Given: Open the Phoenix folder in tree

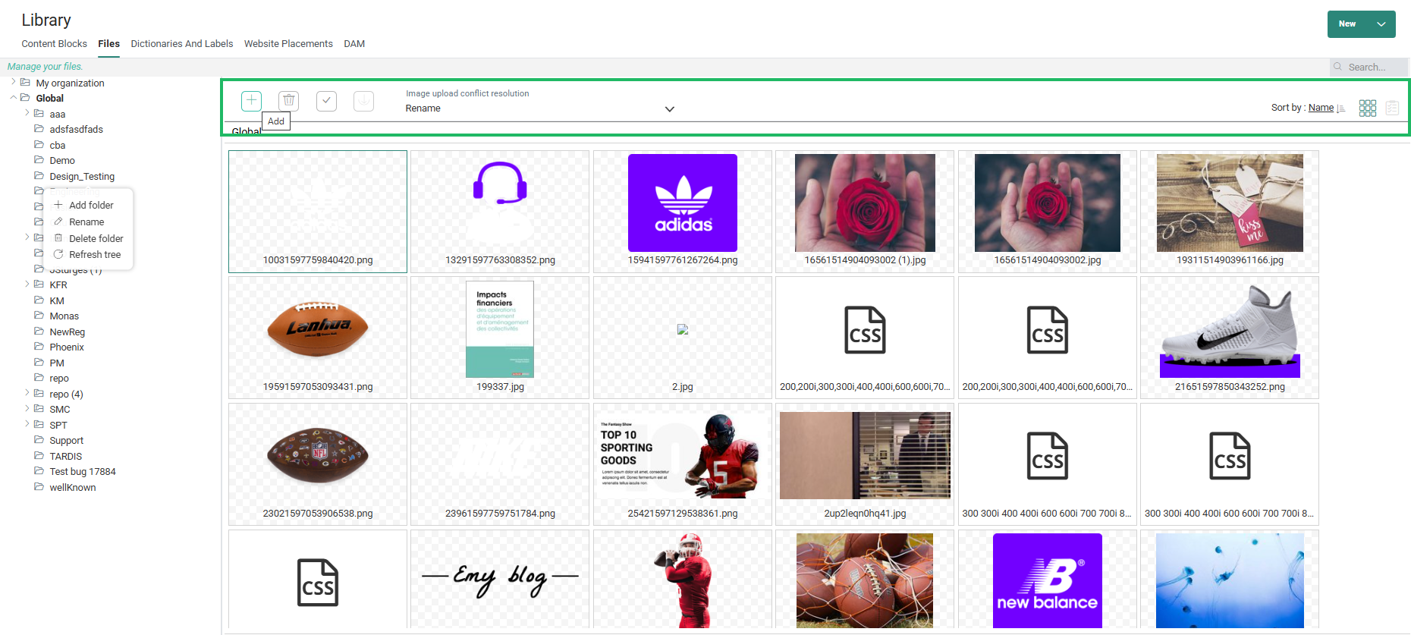Looking at the screenshot, I should point(67,347).
